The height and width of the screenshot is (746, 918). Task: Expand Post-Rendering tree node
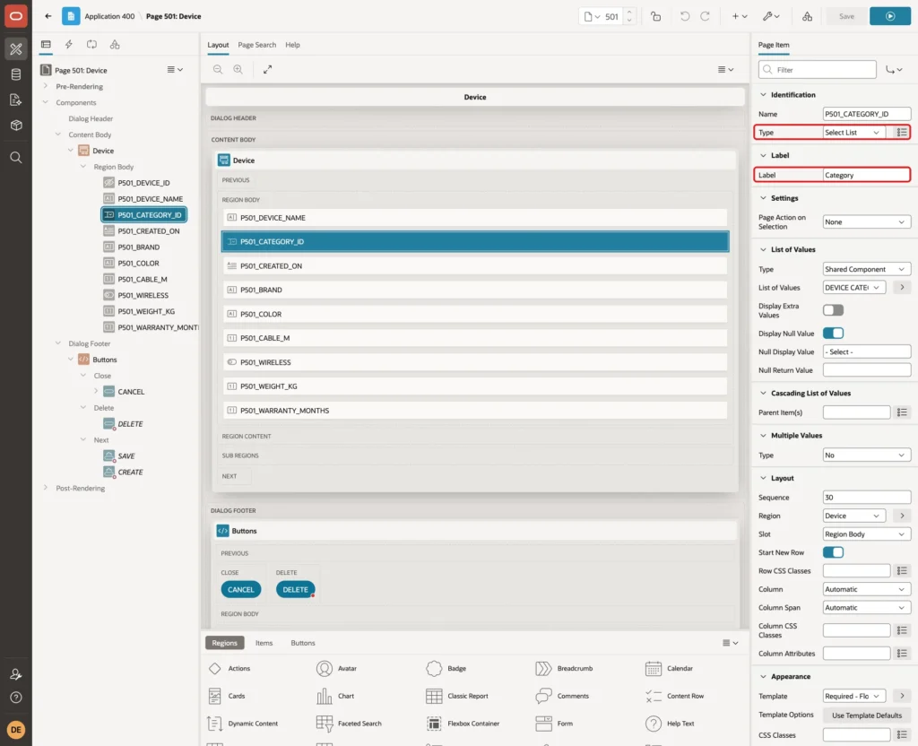[x=46, y=488]
